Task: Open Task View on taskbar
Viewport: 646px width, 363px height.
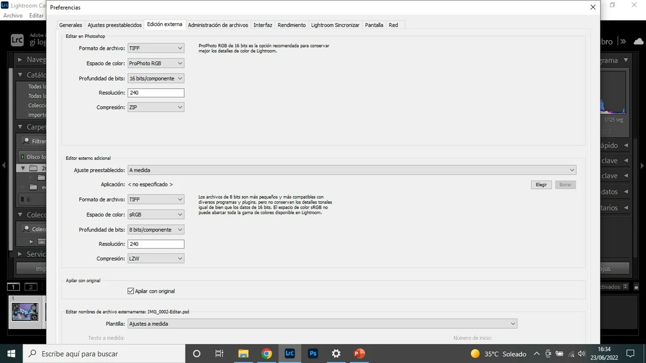Action: click(219, 353)
